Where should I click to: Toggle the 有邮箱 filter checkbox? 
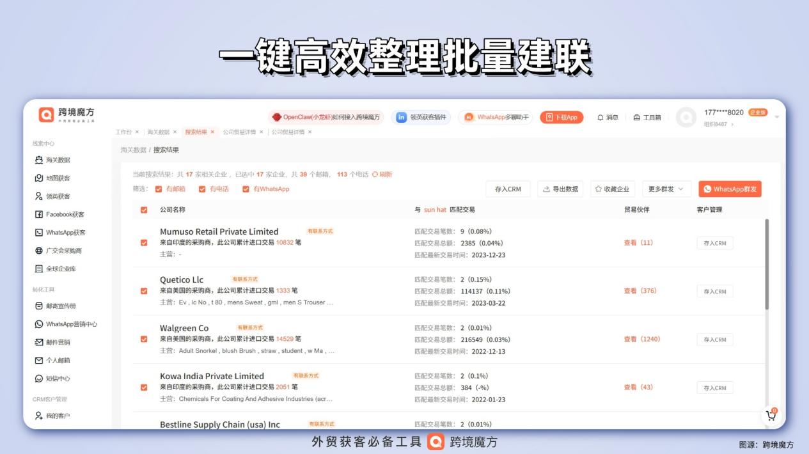coord(159,189)
